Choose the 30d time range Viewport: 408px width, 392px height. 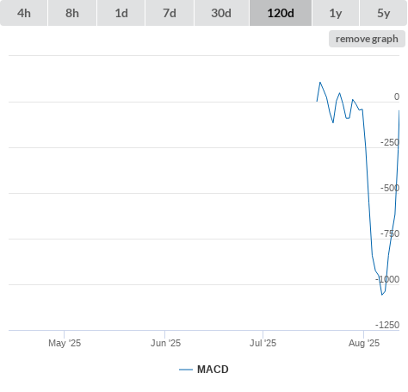coord(221,13)
